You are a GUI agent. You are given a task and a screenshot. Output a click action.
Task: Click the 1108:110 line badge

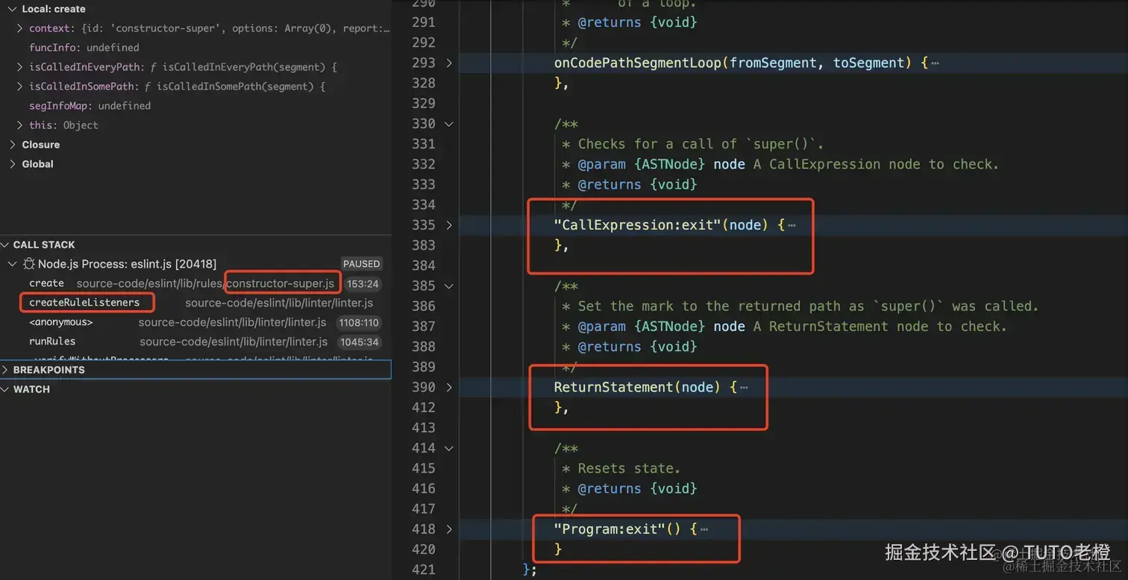(359, 323)
